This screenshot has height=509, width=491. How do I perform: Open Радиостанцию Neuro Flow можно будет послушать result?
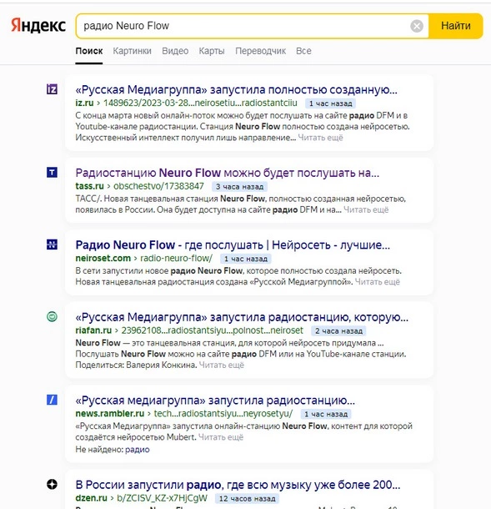pyautogui.click(x=227, y=173)
